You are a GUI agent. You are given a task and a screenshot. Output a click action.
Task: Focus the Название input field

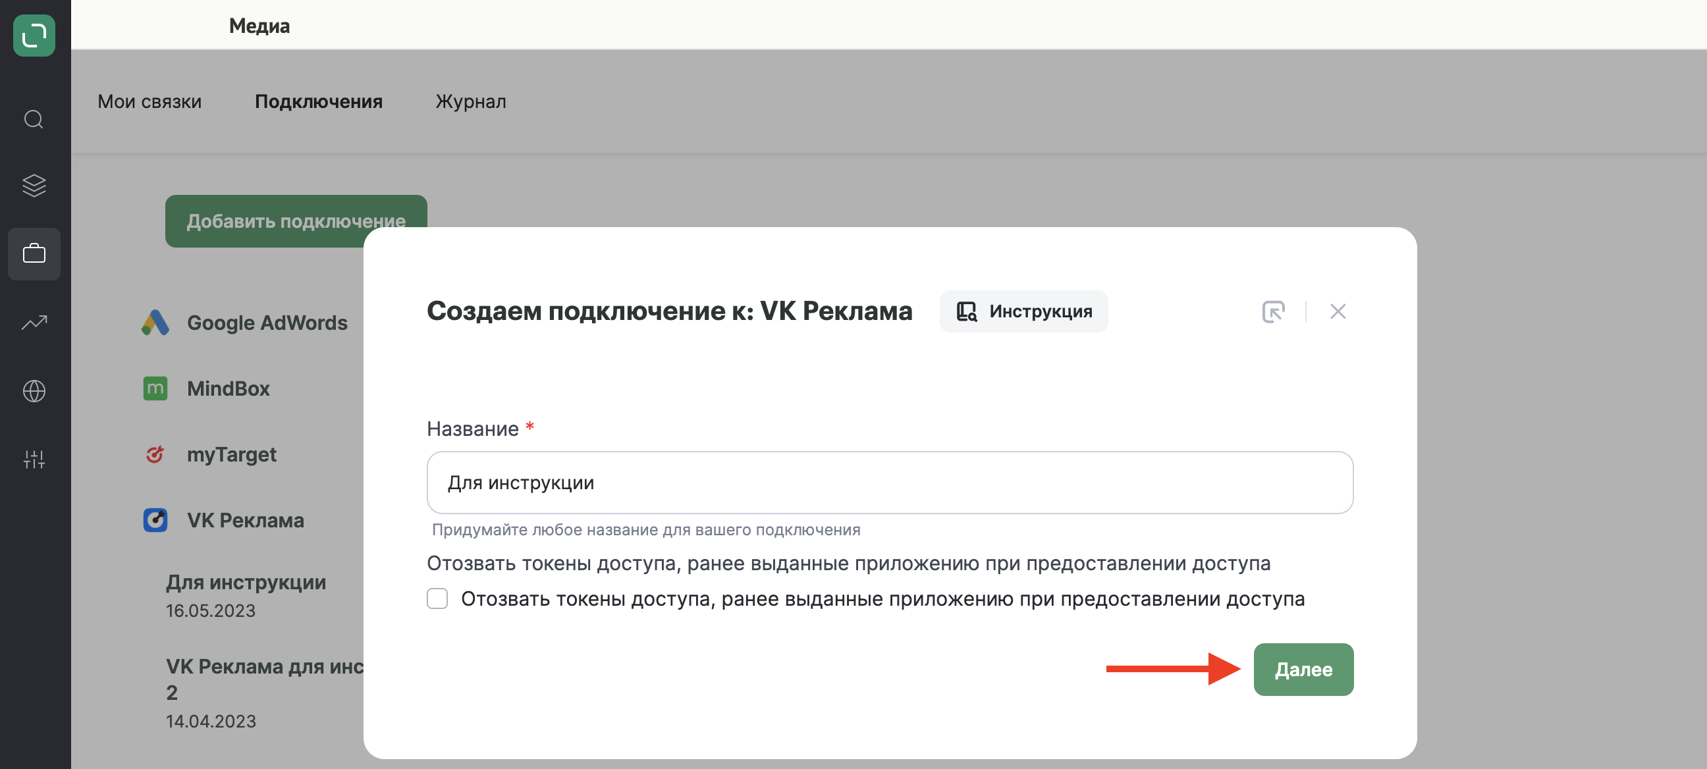click(x=889, y=482)
